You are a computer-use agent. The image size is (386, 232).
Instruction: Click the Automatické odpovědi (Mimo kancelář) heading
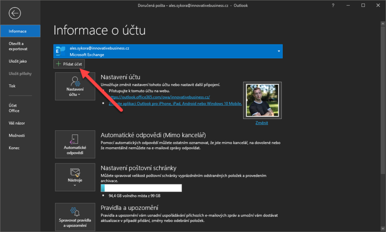153,135
